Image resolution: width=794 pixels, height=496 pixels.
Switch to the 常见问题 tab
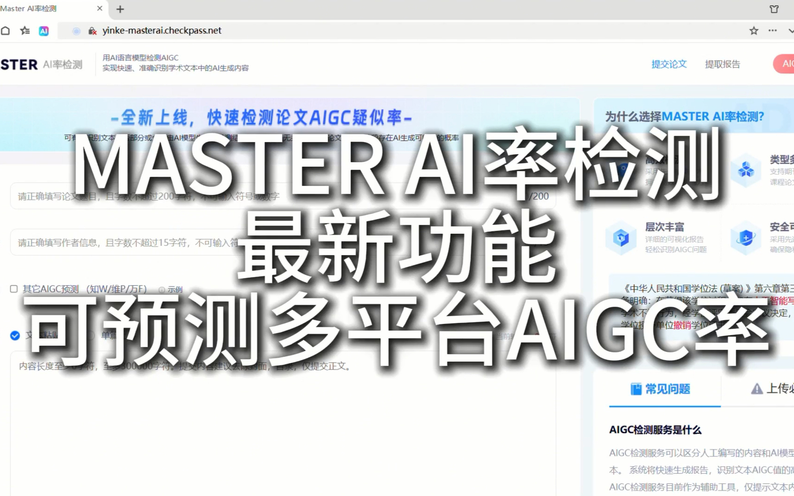point(661,389)
